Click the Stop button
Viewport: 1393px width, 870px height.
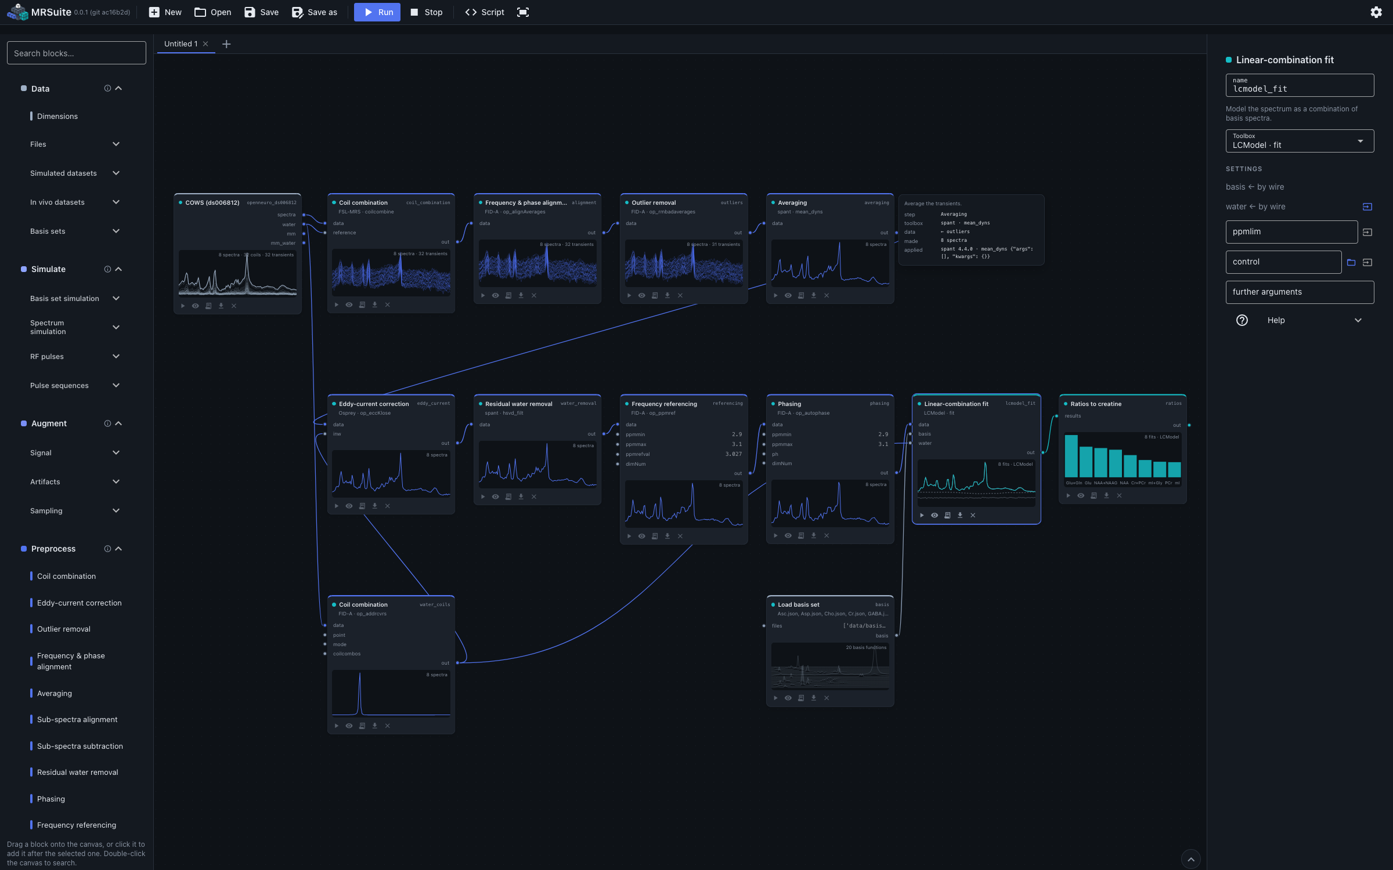tap(427, 12)
